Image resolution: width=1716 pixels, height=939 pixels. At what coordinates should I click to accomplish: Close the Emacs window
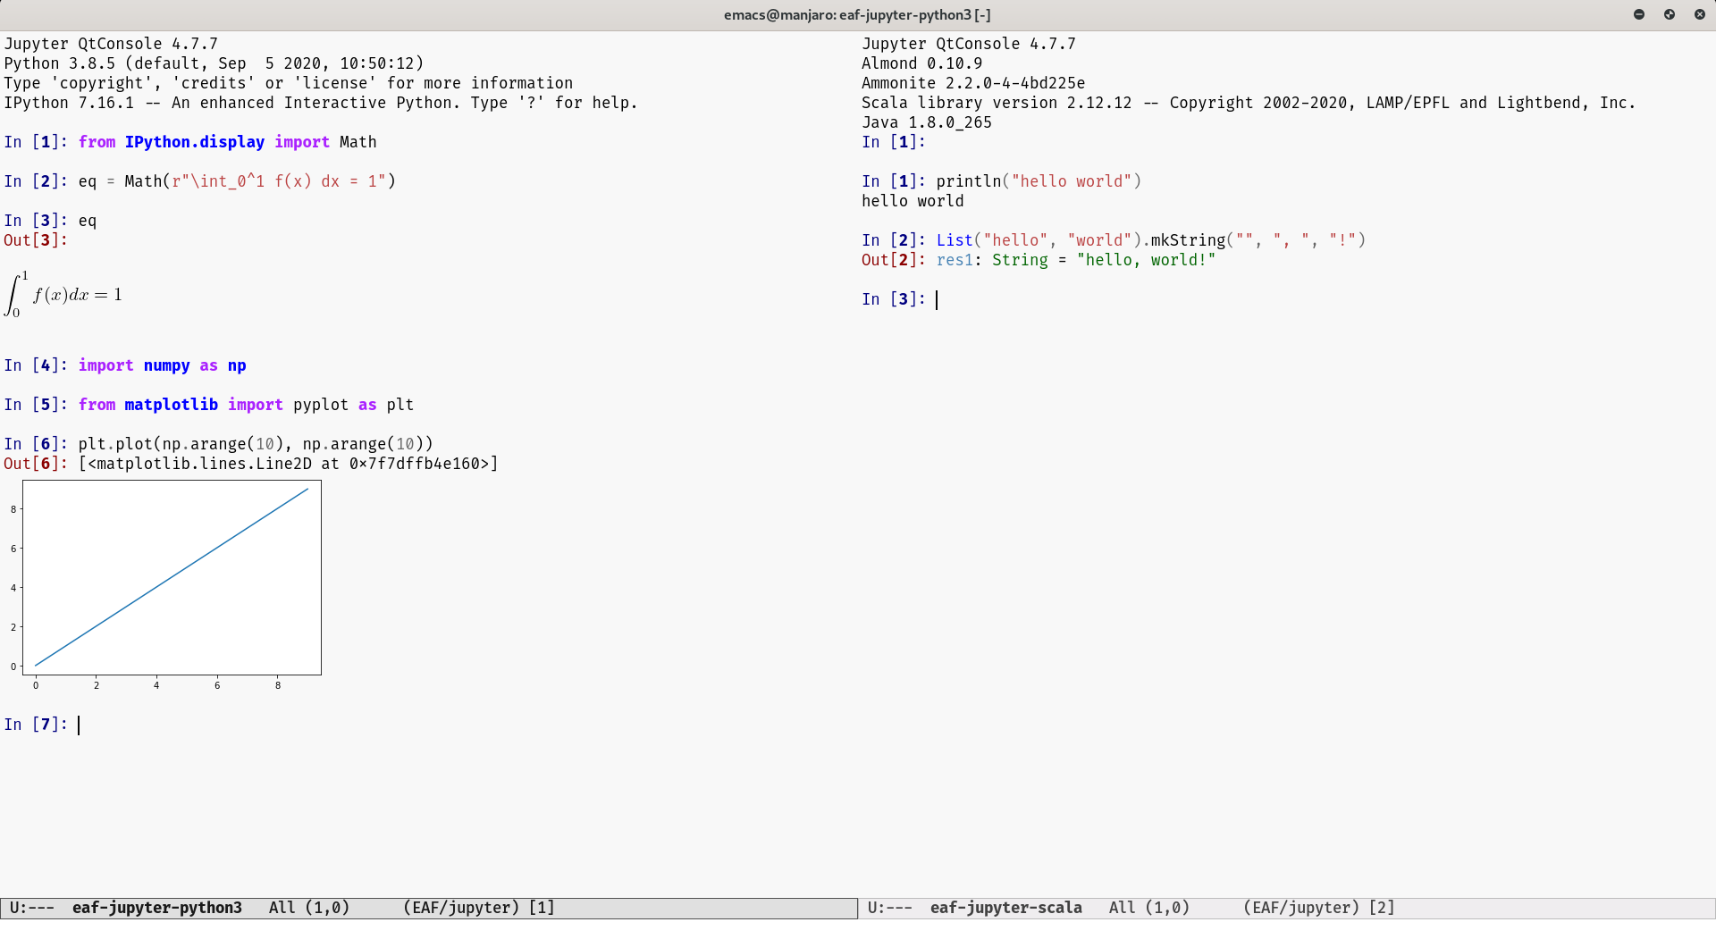click(x=1699, y=14)
